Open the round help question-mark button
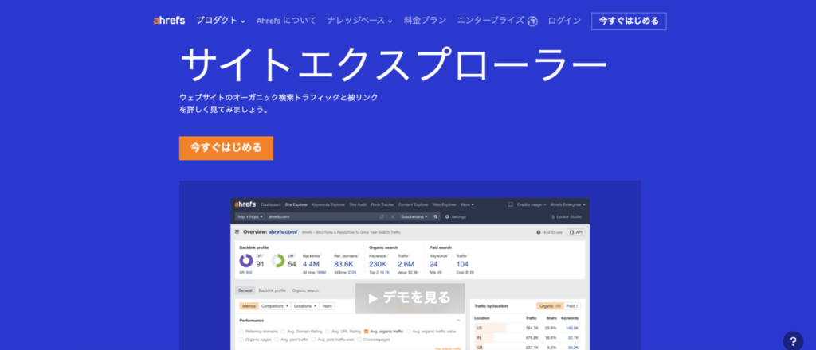 click(793, 341)
